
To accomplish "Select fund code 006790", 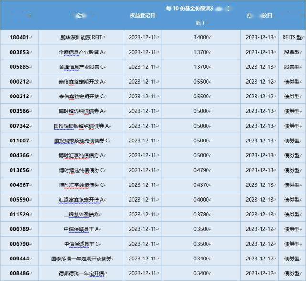I will point(19,244).
